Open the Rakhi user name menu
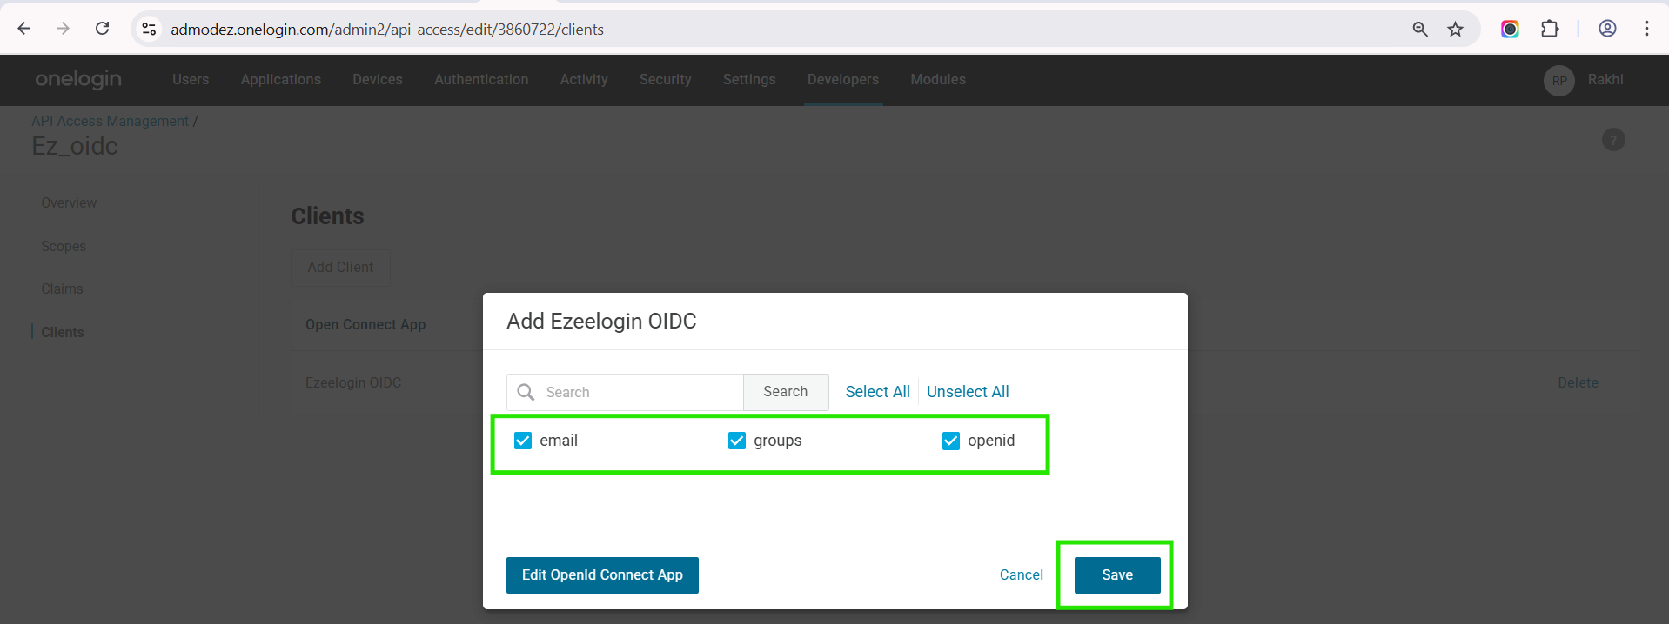 tap(1605, 79)
